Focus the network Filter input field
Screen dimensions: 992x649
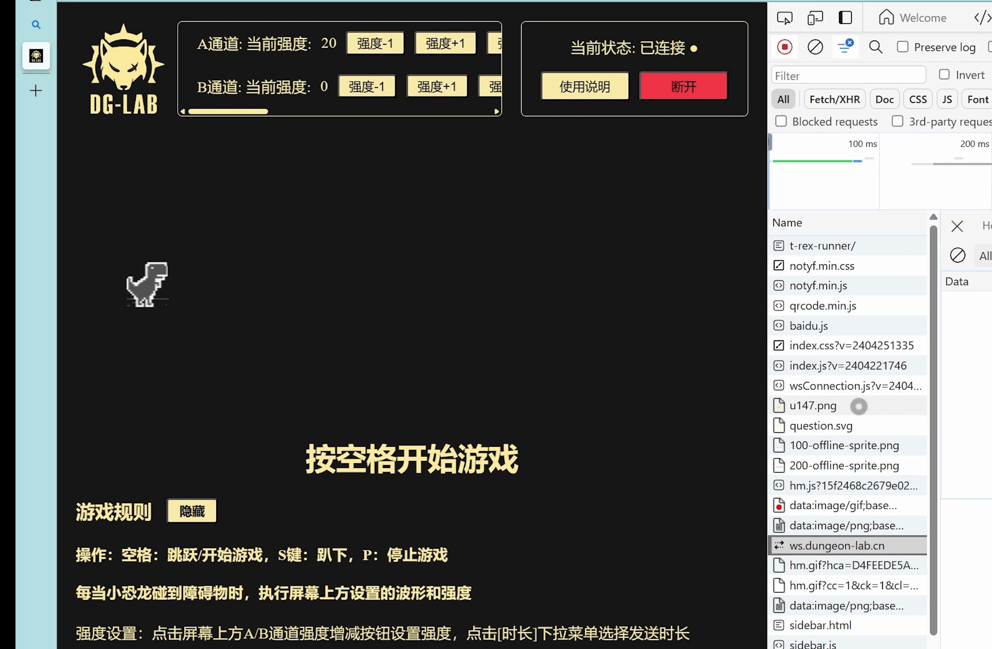[849, 75]
